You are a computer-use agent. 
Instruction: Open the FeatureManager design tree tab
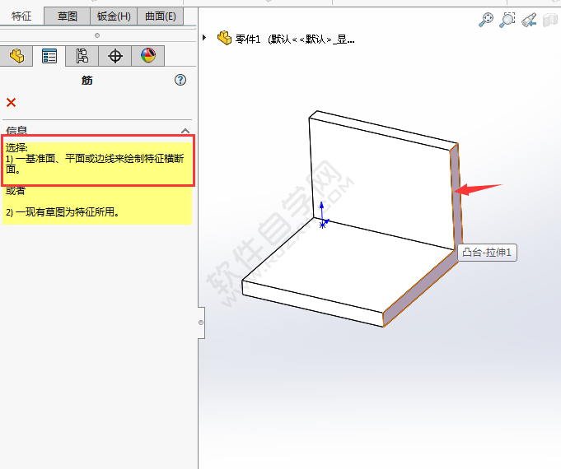coord(16,56)
